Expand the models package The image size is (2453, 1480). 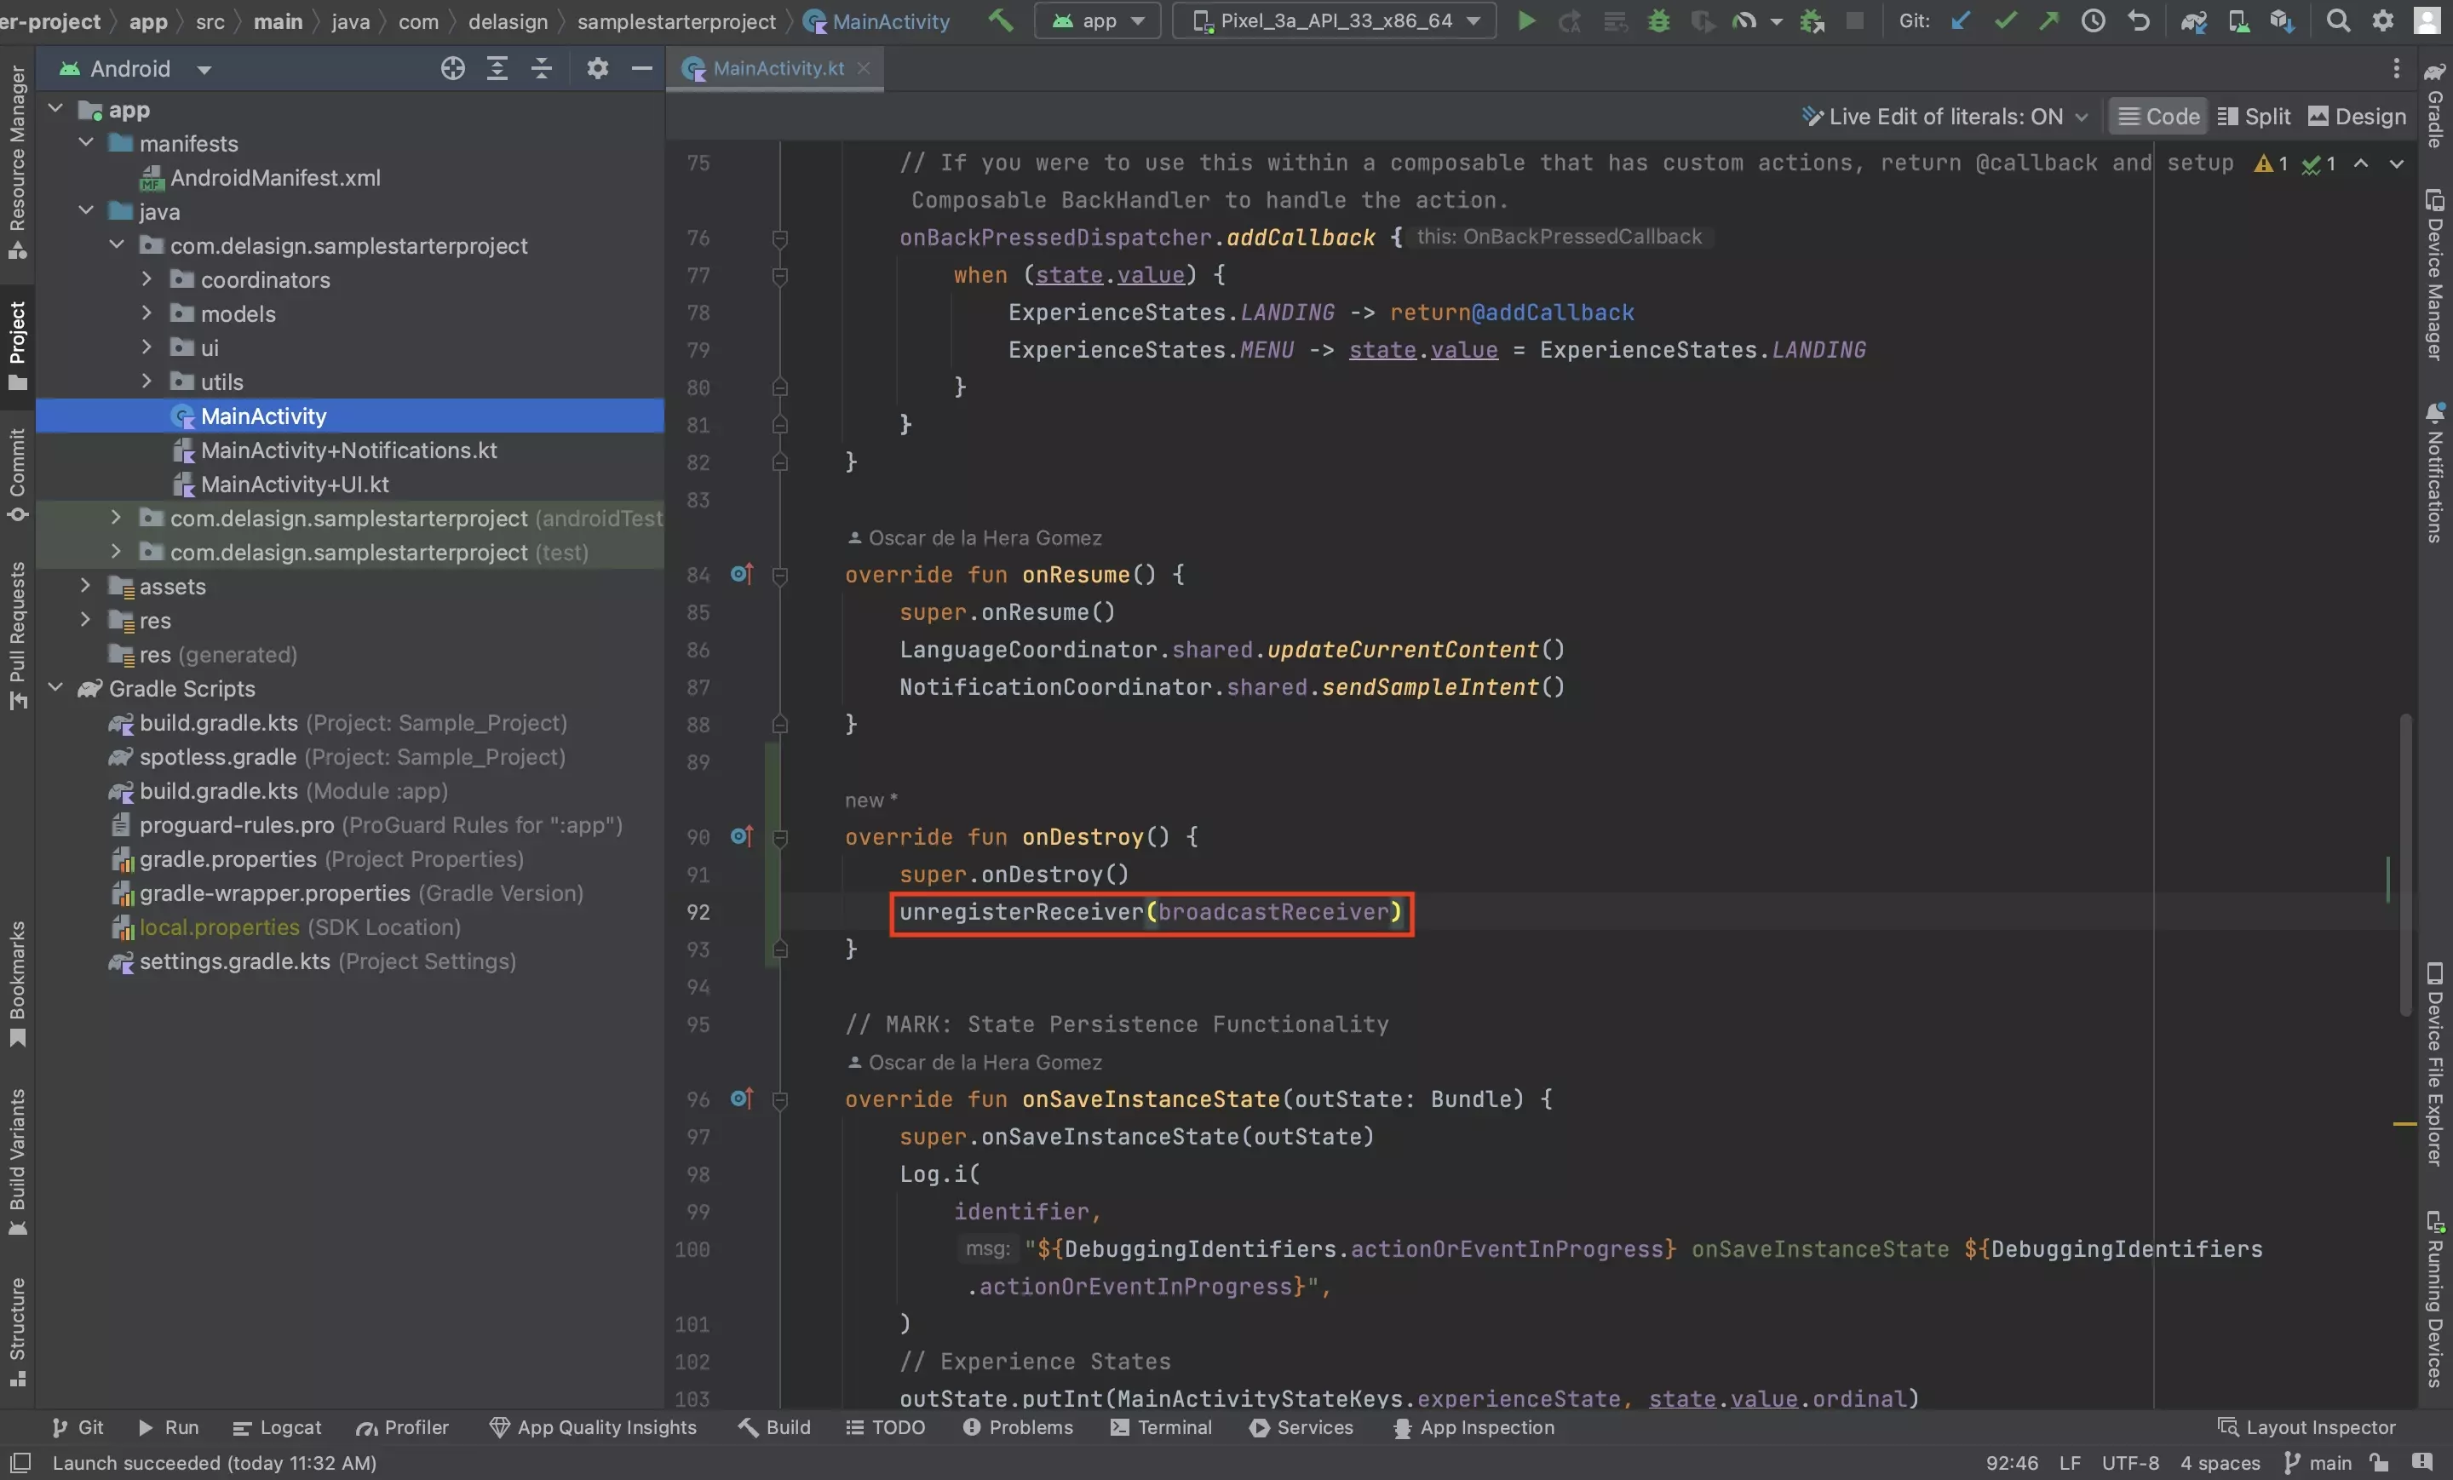pyautogui.click(x=146, y=313)
